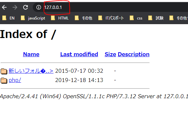Reload the current page
This screenshot has width=188, height=123.
pyautogui.click(x=25, y=7)
